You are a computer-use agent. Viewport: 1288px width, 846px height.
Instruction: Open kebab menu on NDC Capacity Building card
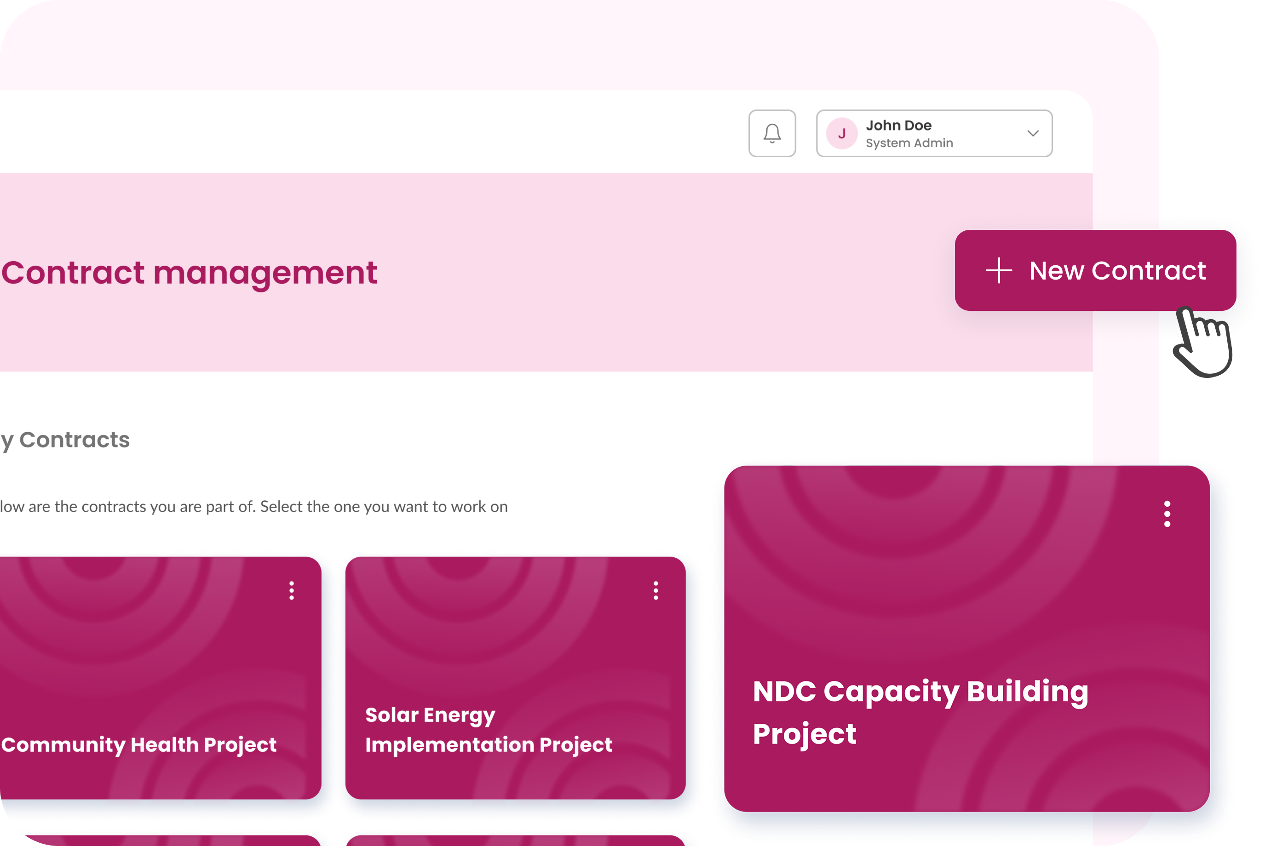pyautogui.click(x=1167, y=513)
